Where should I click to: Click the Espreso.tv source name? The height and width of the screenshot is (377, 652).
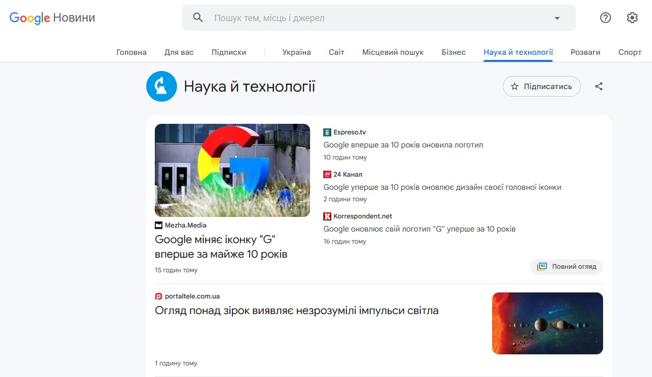coord(349,132)
